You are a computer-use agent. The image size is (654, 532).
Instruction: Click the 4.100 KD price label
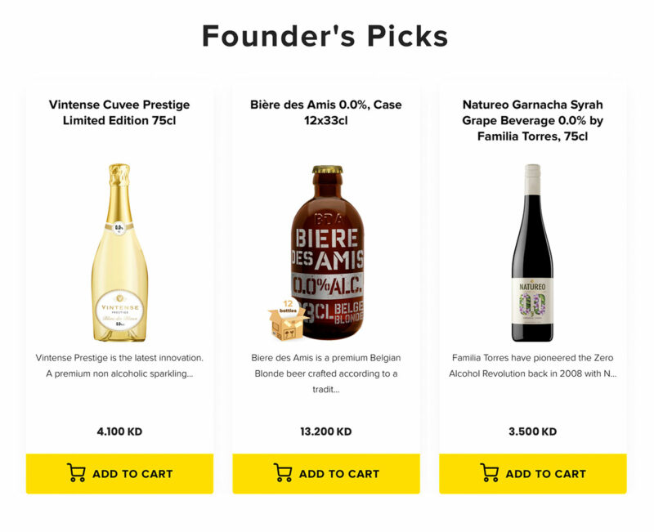pyautogui.click(x=120, y=427)
